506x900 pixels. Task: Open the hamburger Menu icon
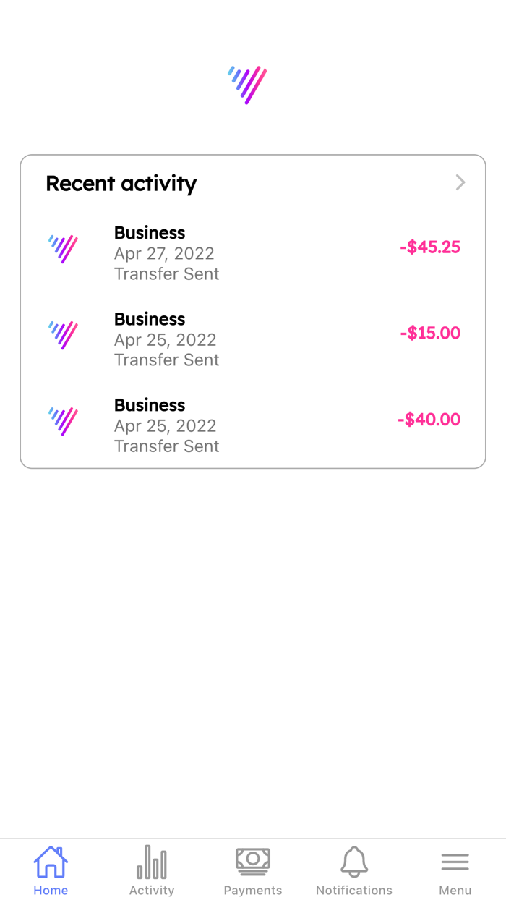[x=455, y=862]
